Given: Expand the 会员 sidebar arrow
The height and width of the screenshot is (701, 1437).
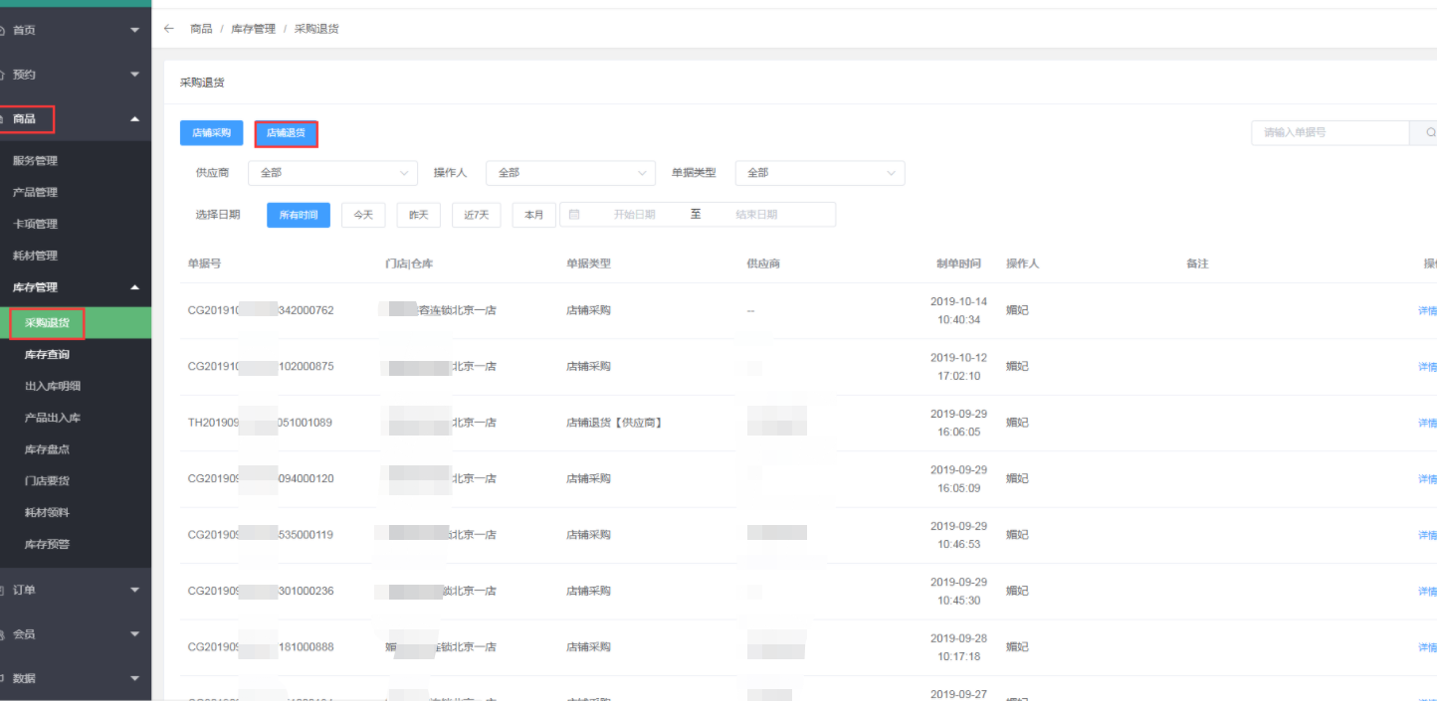Looking at the screenshot, I should [134, 634].
